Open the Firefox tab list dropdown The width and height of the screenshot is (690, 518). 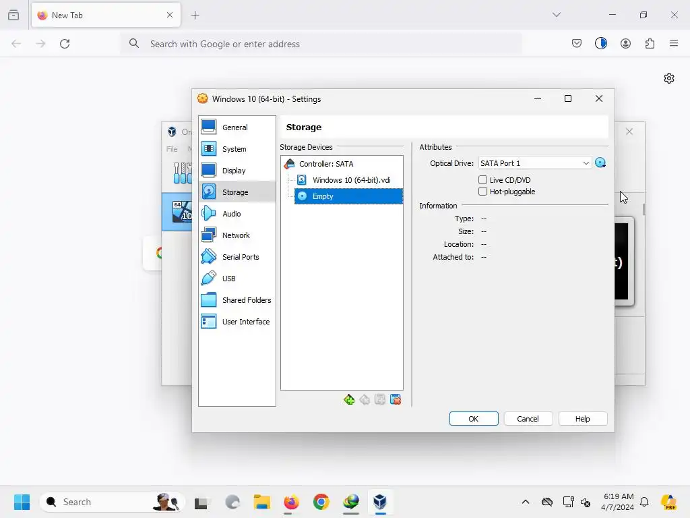(556, 15)
